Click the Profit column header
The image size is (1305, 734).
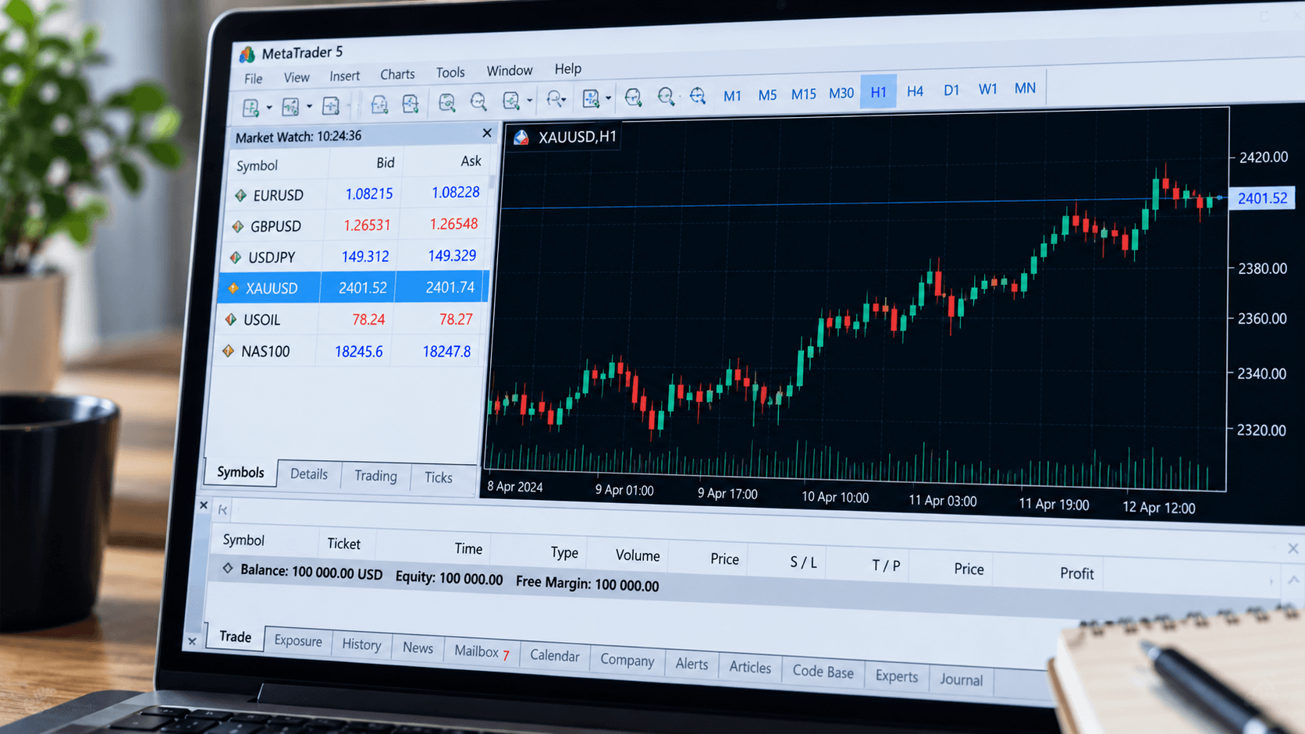(1076, 573)
